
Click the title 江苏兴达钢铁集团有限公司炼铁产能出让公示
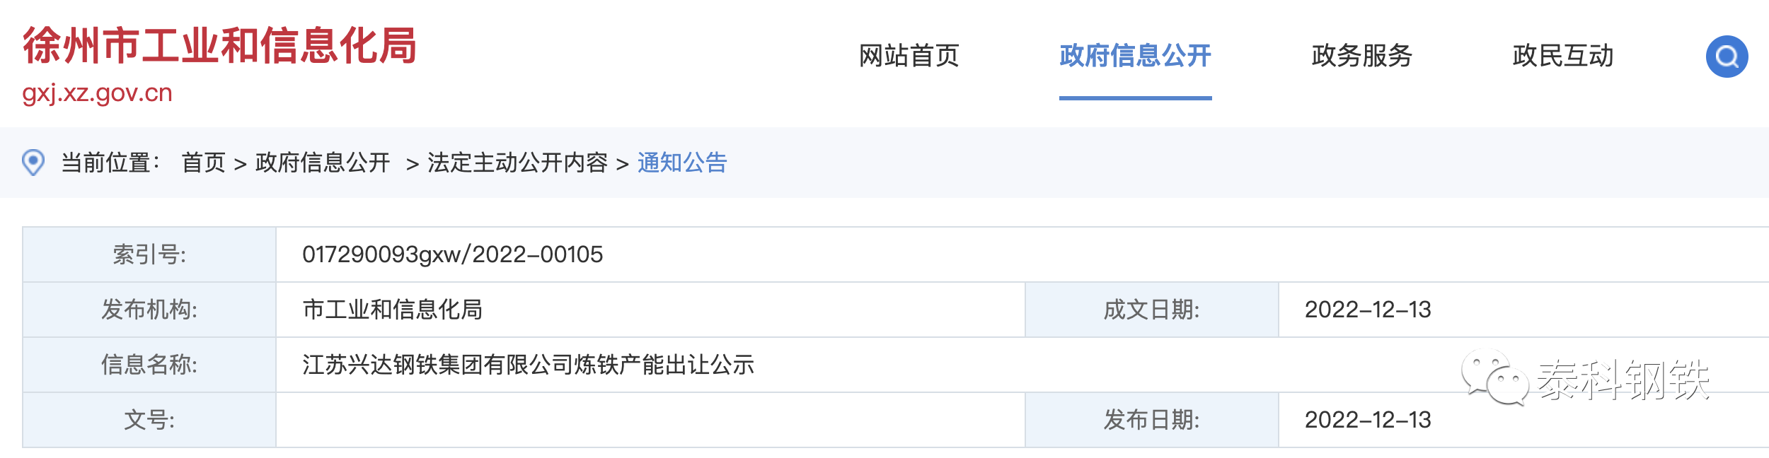point(528,365)
